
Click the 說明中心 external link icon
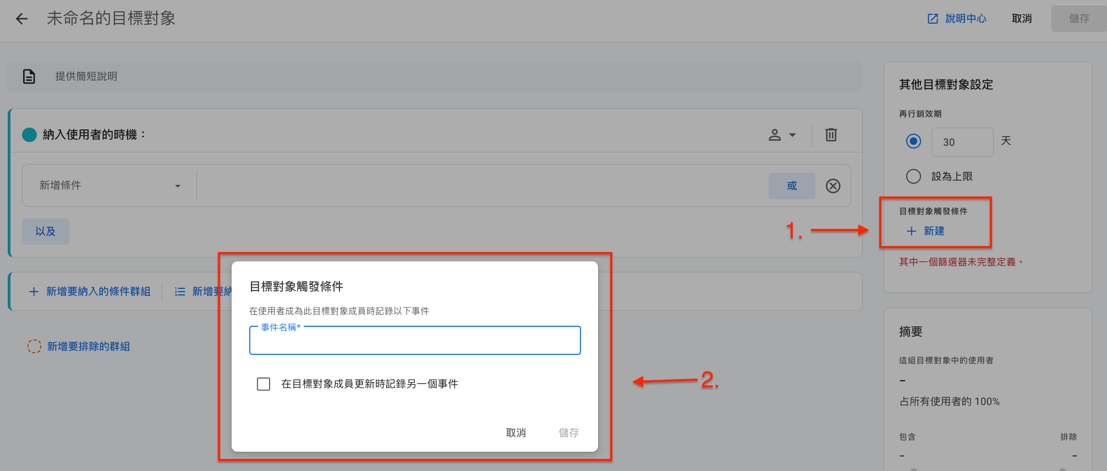tap(933, 19)
